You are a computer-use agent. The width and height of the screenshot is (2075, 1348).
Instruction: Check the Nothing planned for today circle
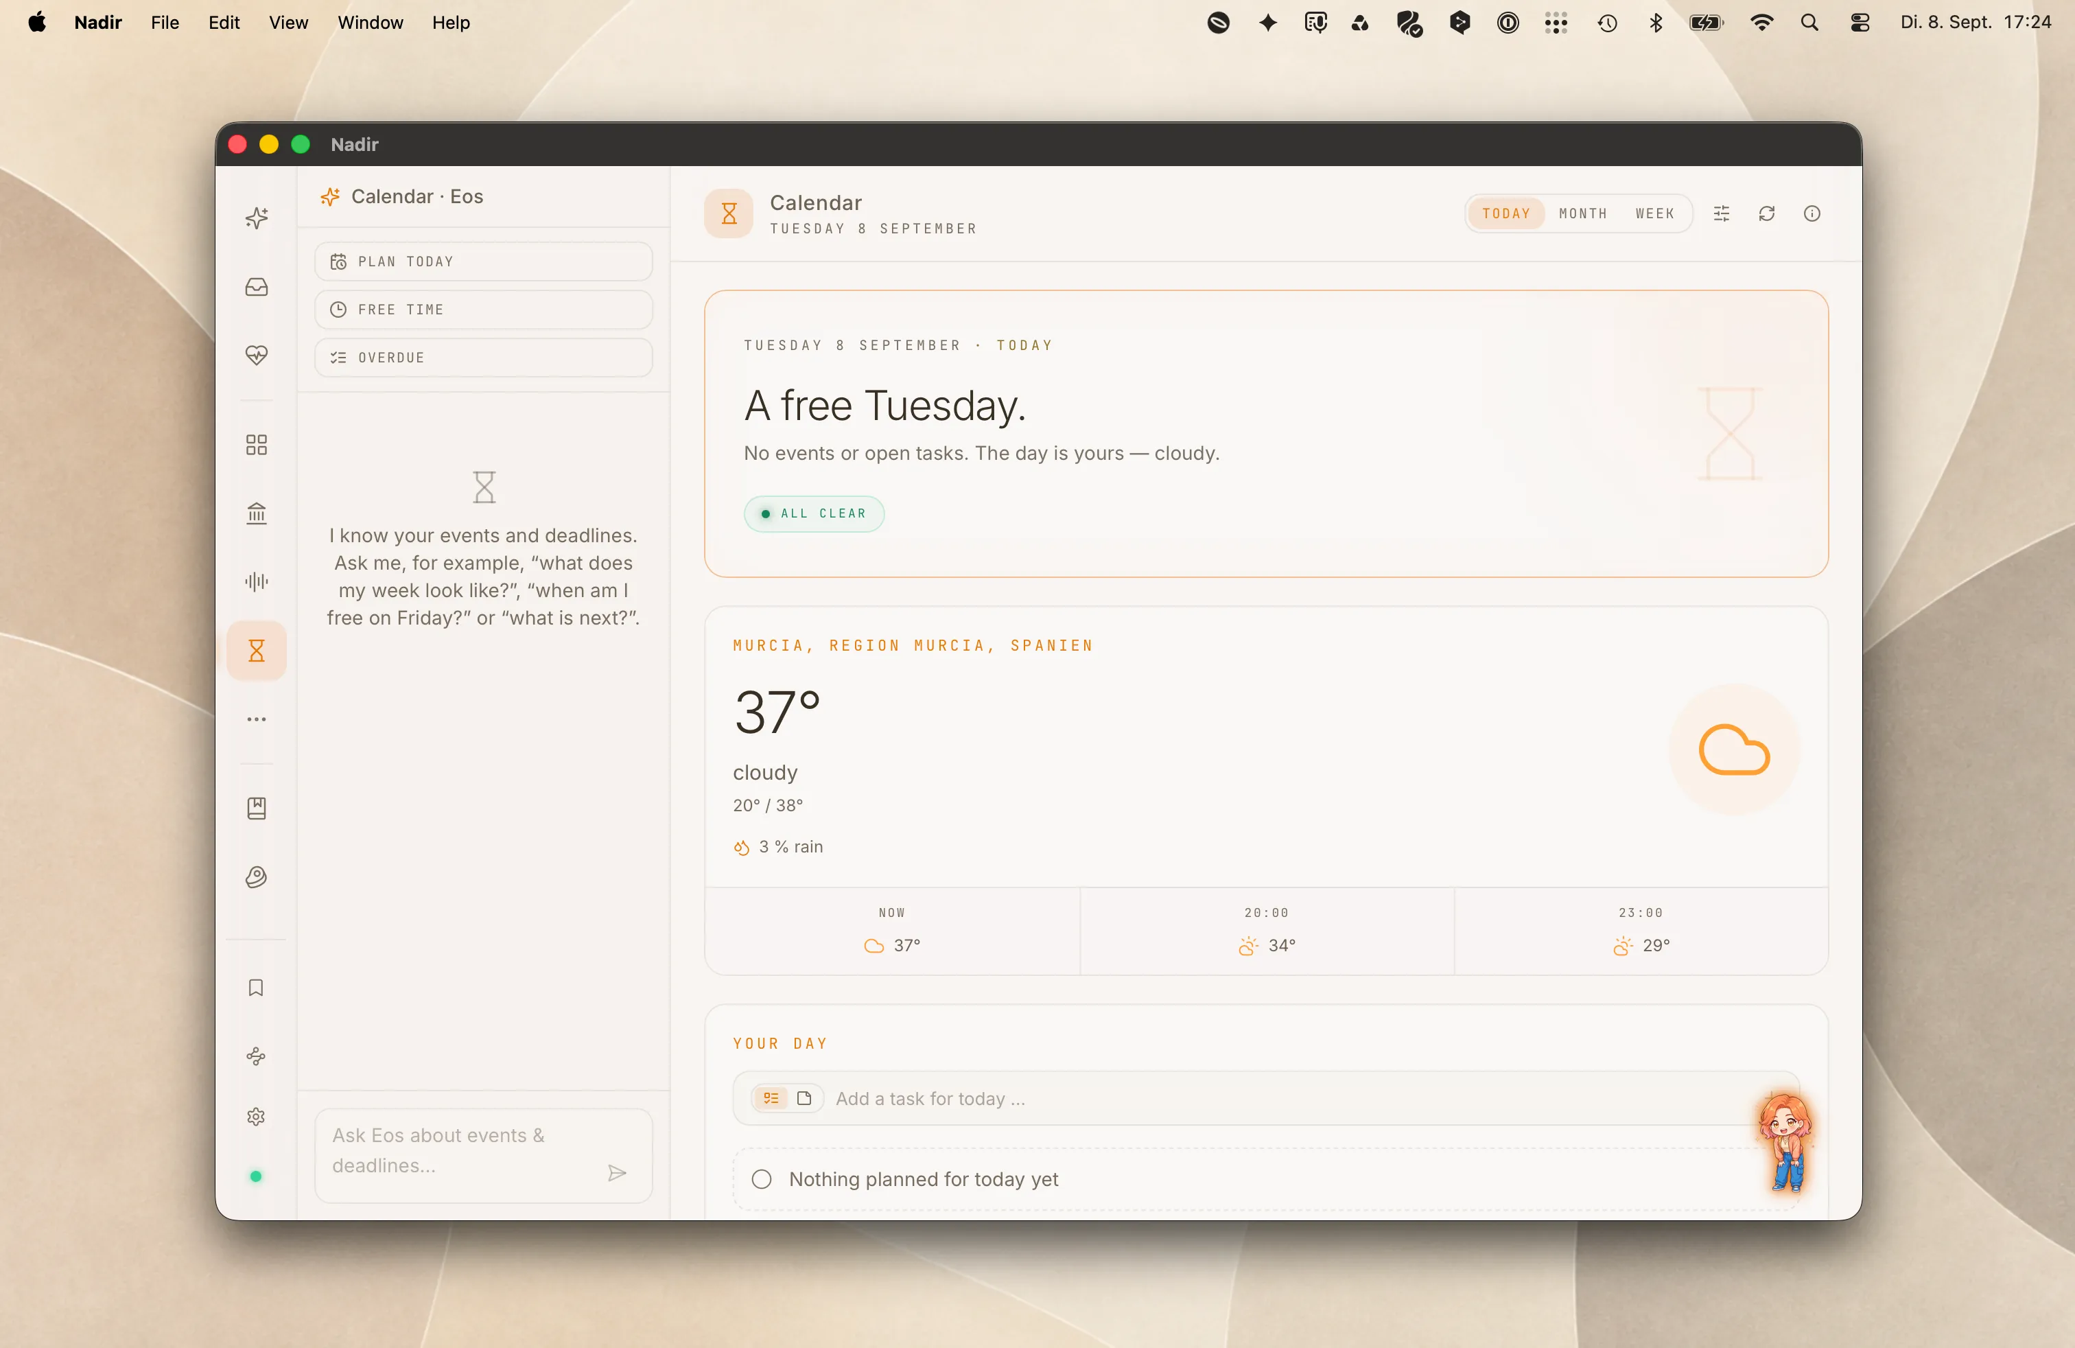pos(762,1180)
